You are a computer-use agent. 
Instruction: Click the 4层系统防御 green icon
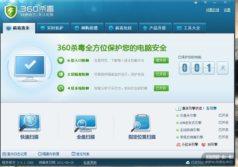tap(61, 88)
